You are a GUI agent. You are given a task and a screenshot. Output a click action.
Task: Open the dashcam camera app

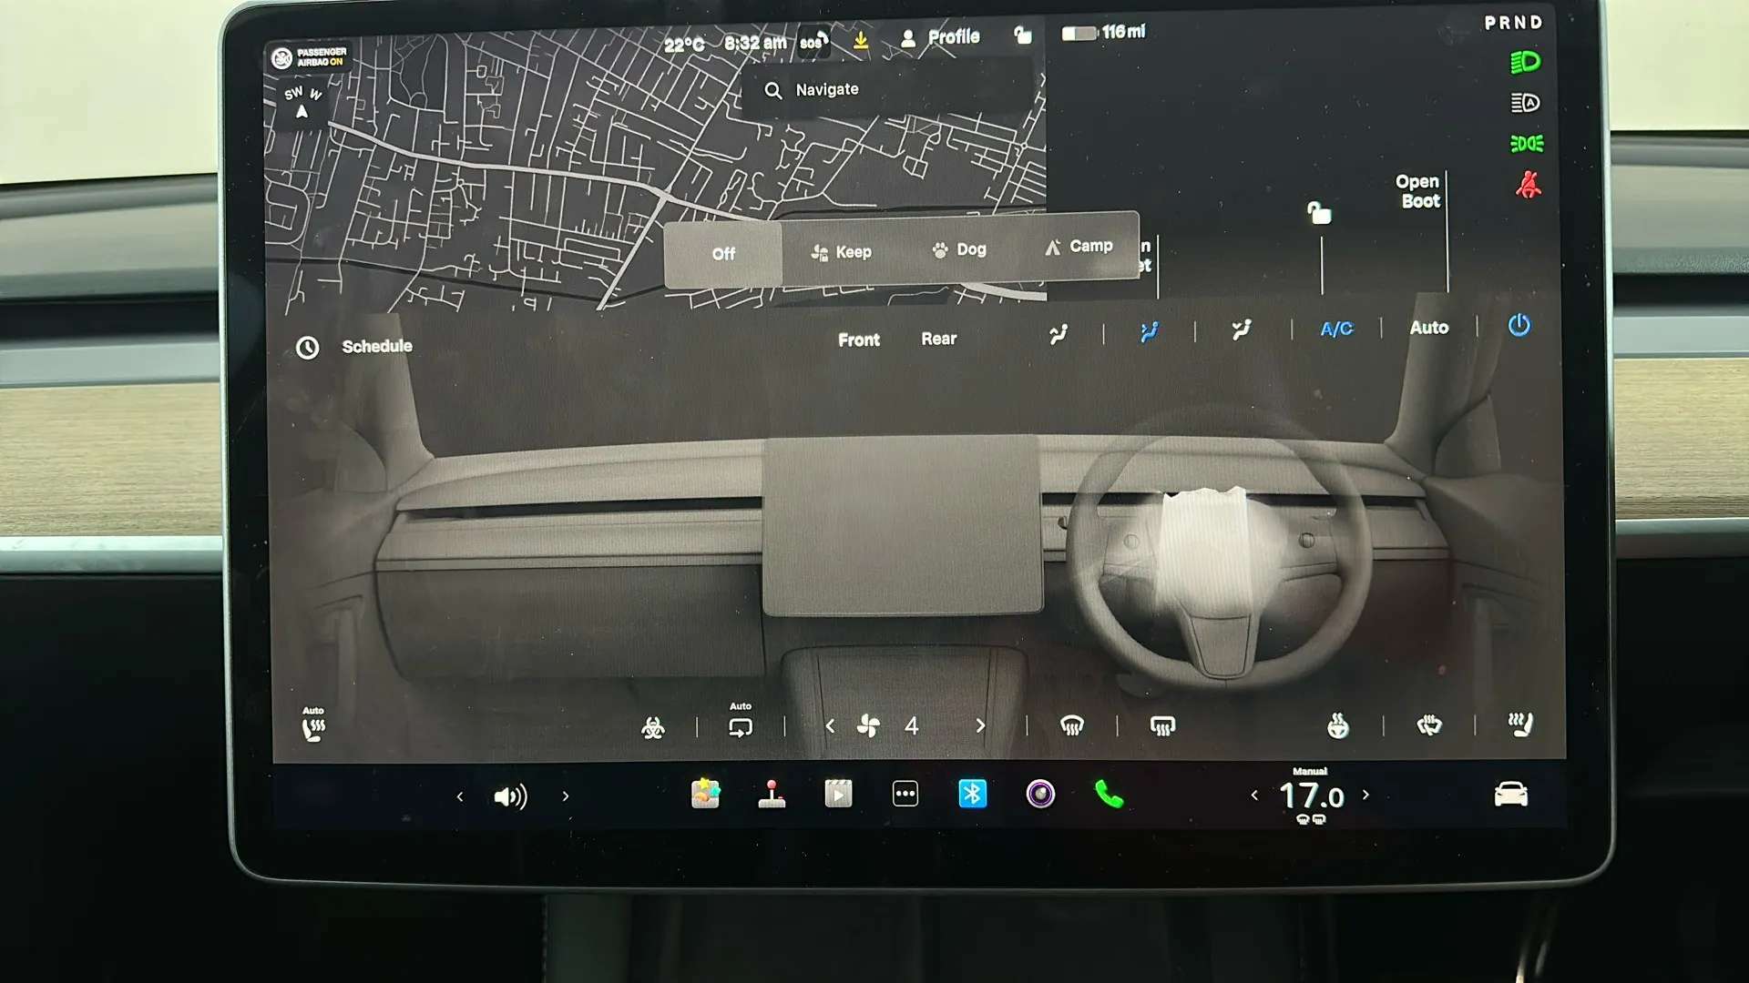coord(1040,794)
